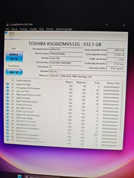Click the Oprogramowanie field ABTA4103

click(66, 49)
